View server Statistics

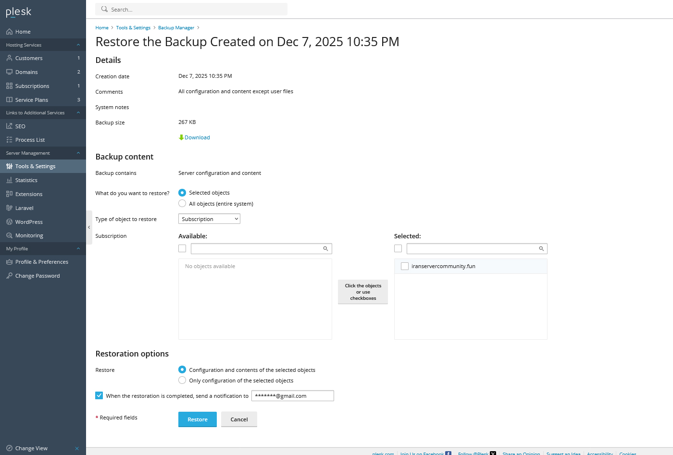click(26, 180)
